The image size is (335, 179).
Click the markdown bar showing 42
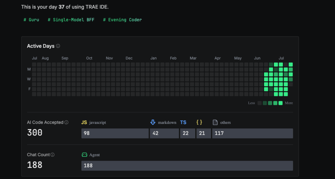(164, 133)
